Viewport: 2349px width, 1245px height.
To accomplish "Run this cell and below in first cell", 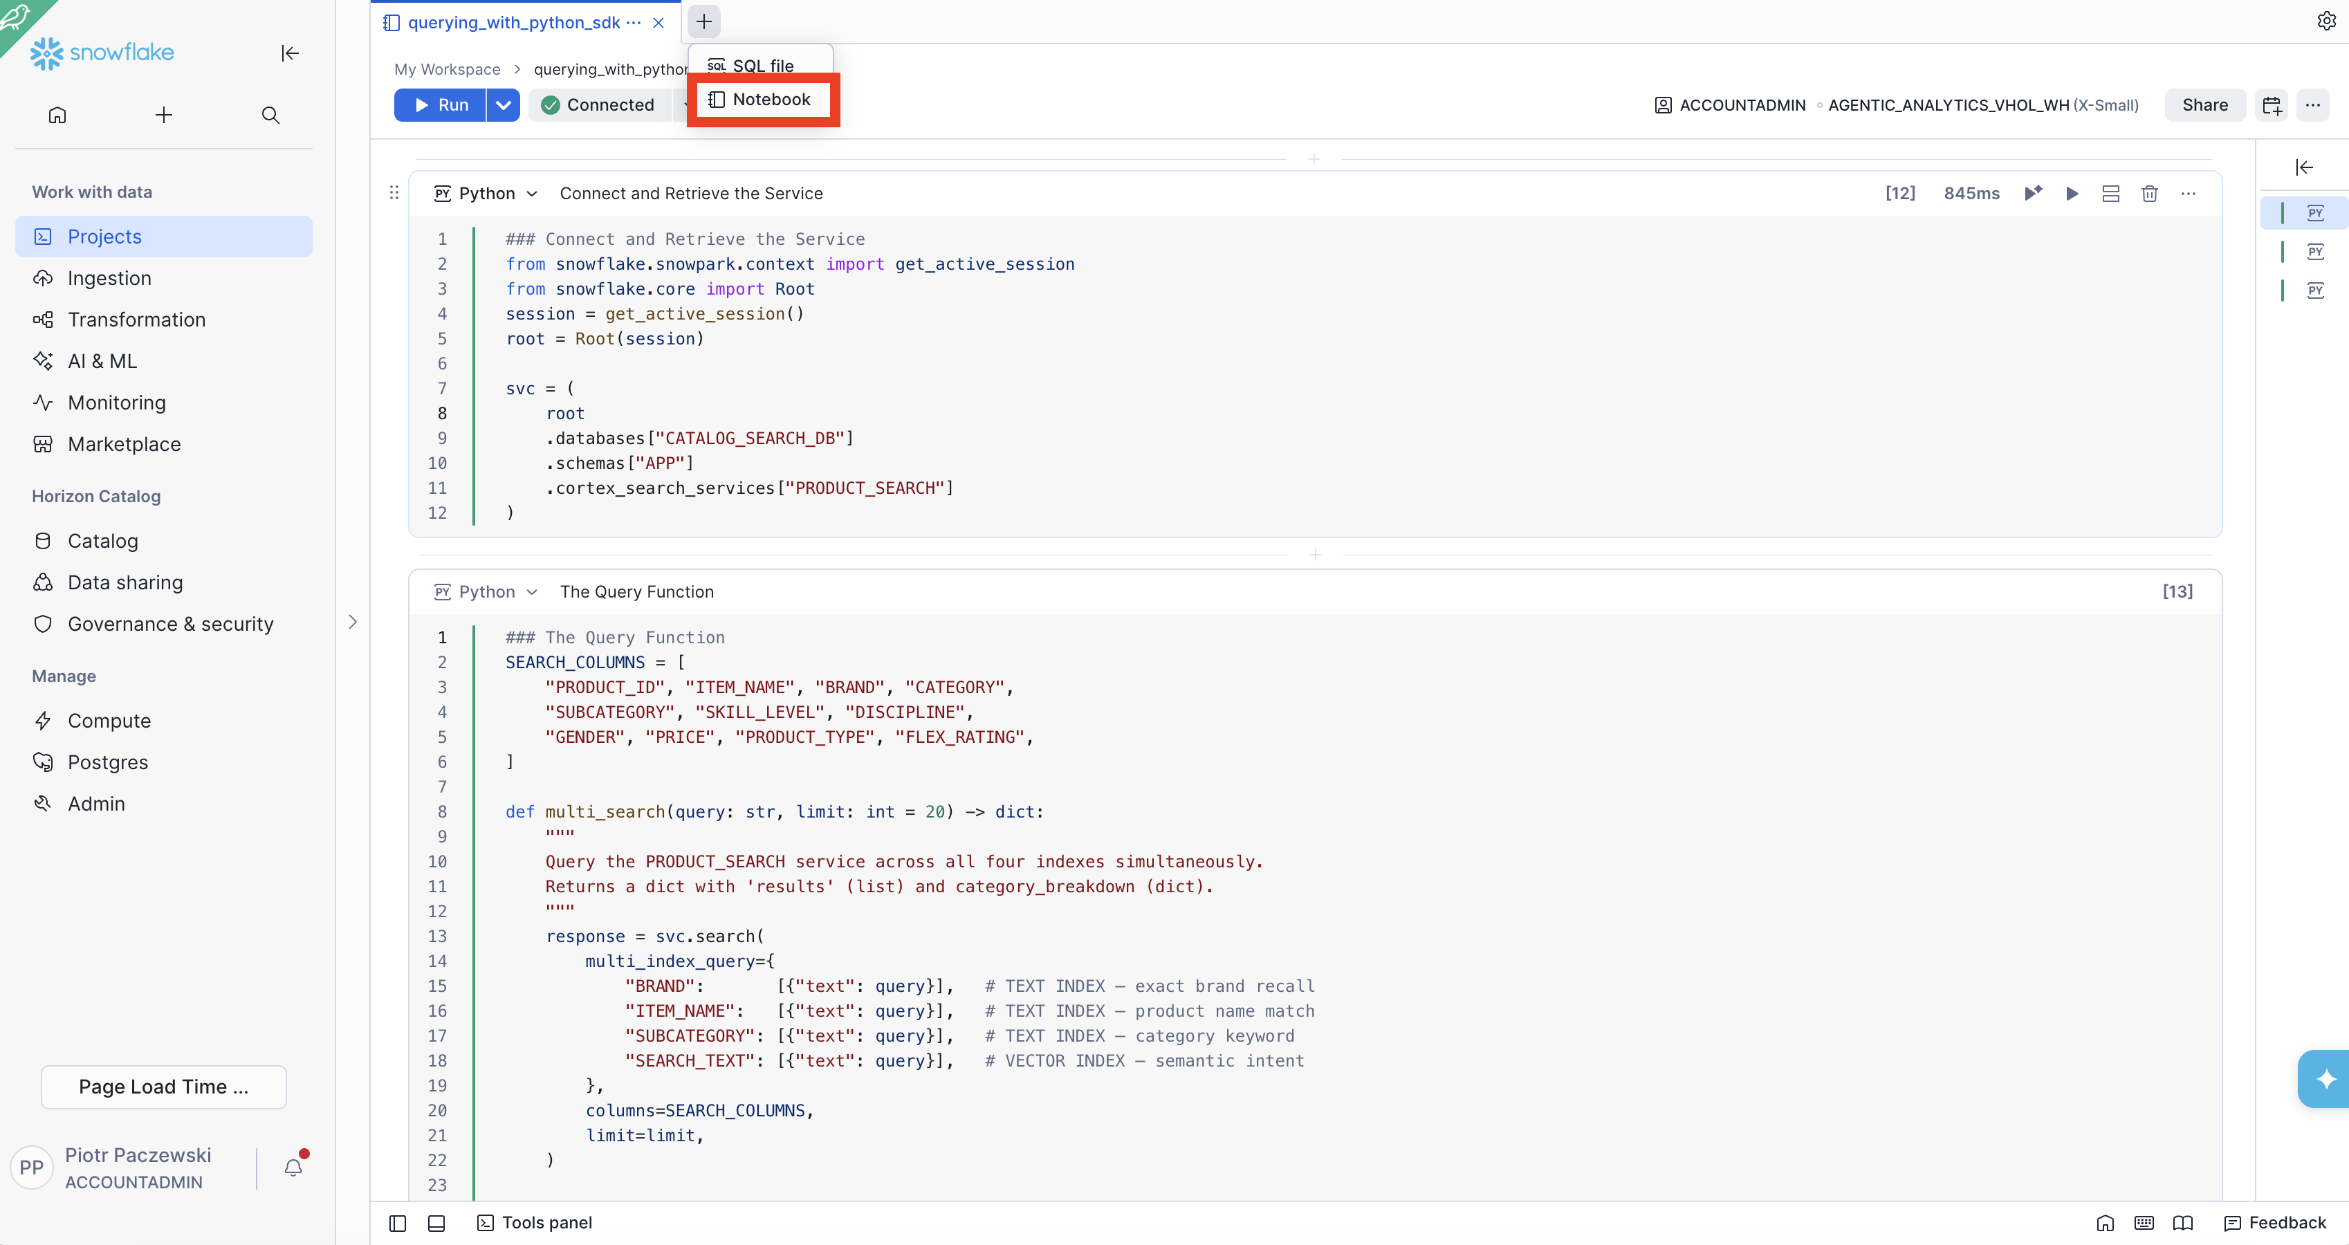I will tap(2034, 194).
